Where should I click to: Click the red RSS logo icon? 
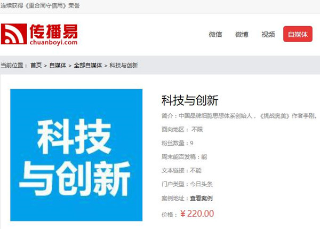14,34
